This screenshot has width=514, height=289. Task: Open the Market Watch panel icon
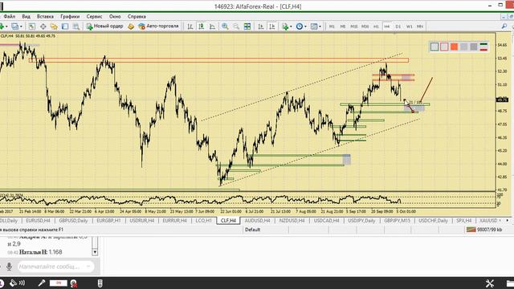pos(32,26)
